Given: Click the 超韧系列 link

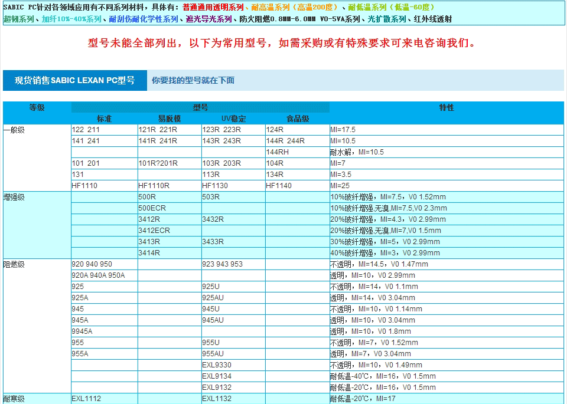Looking at the screenshot, I should click(x=19, y=19).
